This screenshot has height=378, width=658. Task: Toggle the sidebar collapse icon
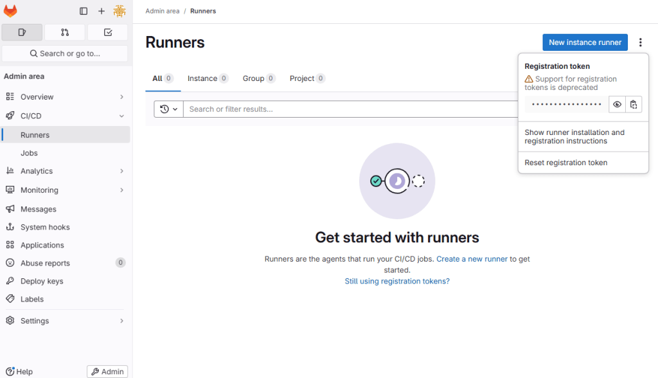(84, 12)
